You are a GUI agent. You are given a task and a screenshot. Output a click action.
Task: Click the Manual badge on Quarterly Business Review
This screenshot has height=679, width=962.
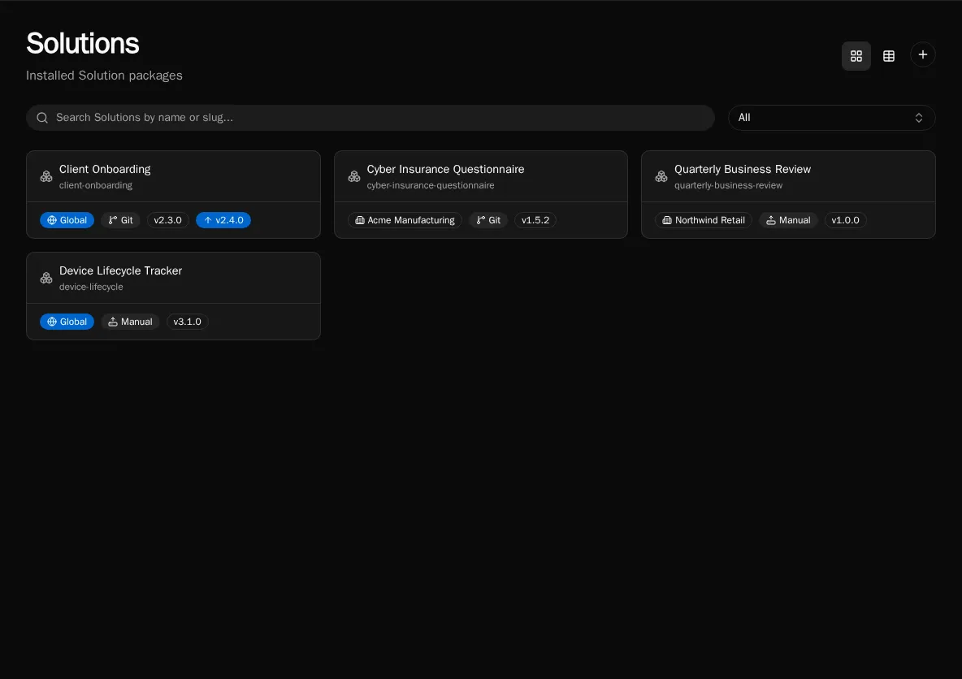788,220
